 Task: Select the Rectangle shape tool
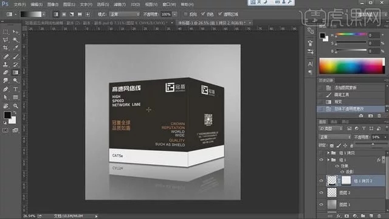click(x=15, y=97)
